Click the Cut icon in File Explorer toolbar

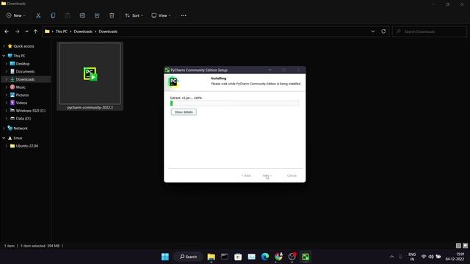tap(38, 15)
